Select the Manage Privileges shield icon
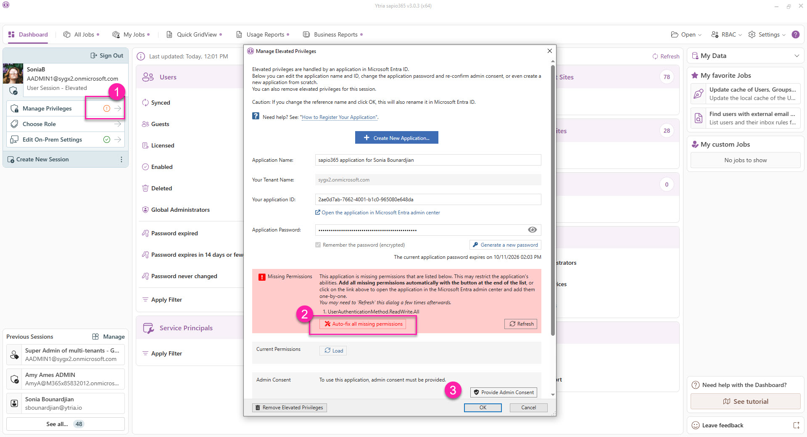Screen dimensions: 807x437 click(x=15, y=108)
